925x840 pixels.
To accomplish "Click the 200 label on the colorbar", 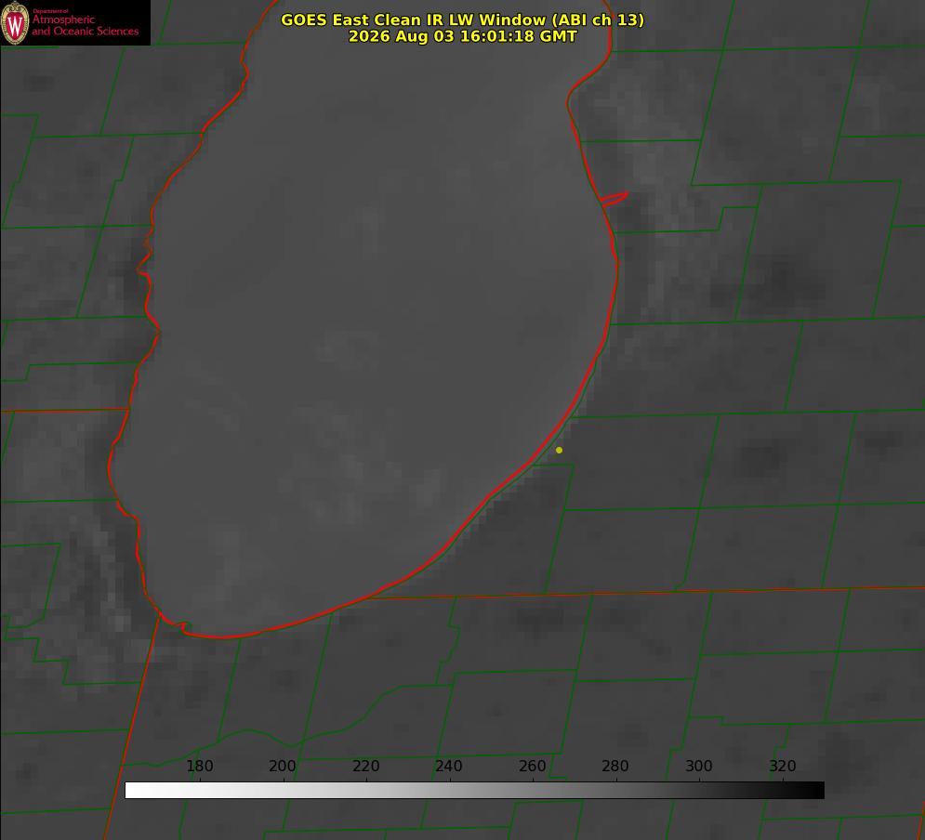I will point(282,766).
